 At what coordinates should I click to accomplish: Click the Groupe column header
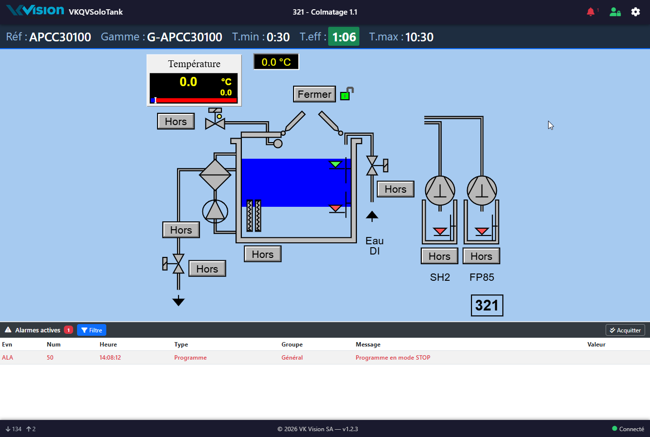pos(292,345)
